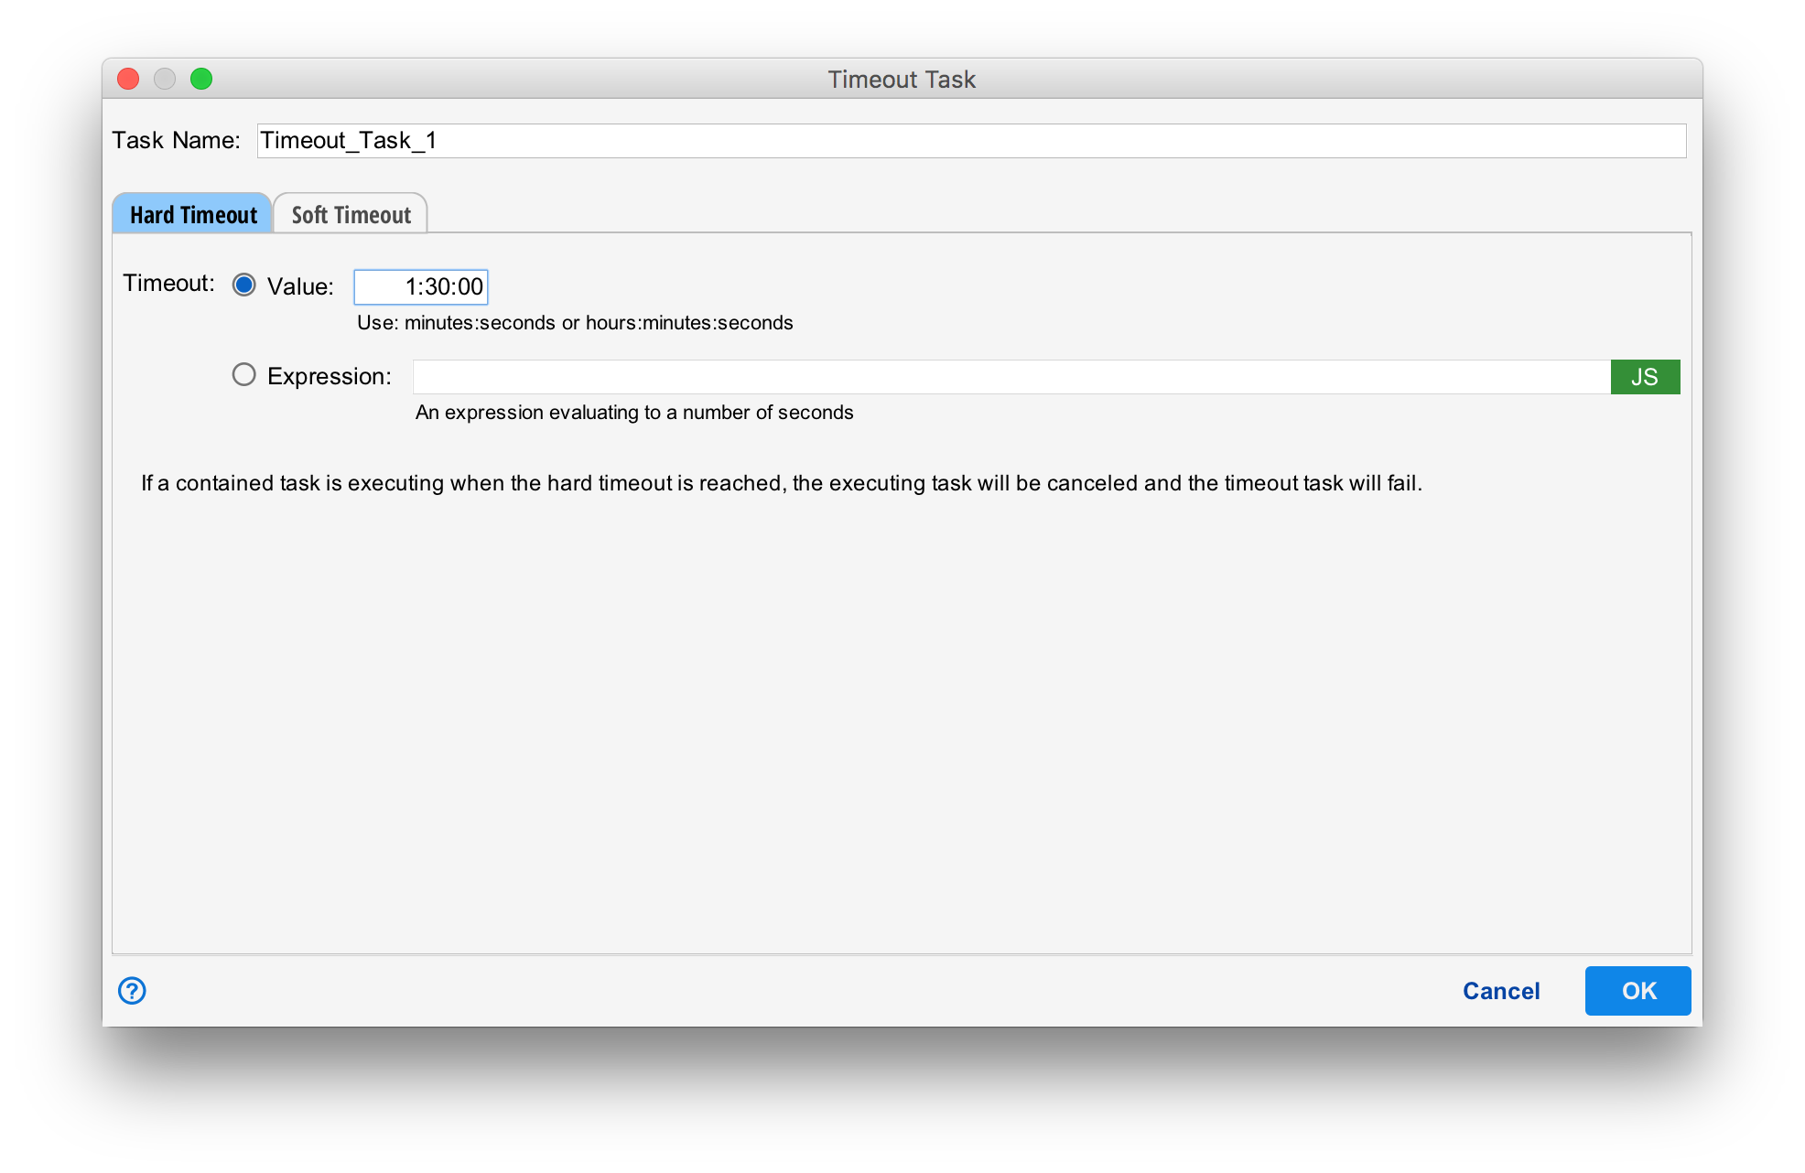The image size is (1805, 1173).
Task: Switch to the Soft Timeout tab
Action: (351, 213)
